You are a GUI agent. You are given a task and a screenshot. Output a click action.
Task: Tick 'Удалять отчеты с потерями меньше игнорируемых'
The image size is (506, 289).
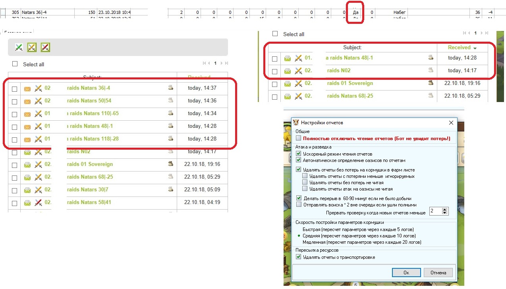[305, 176]
